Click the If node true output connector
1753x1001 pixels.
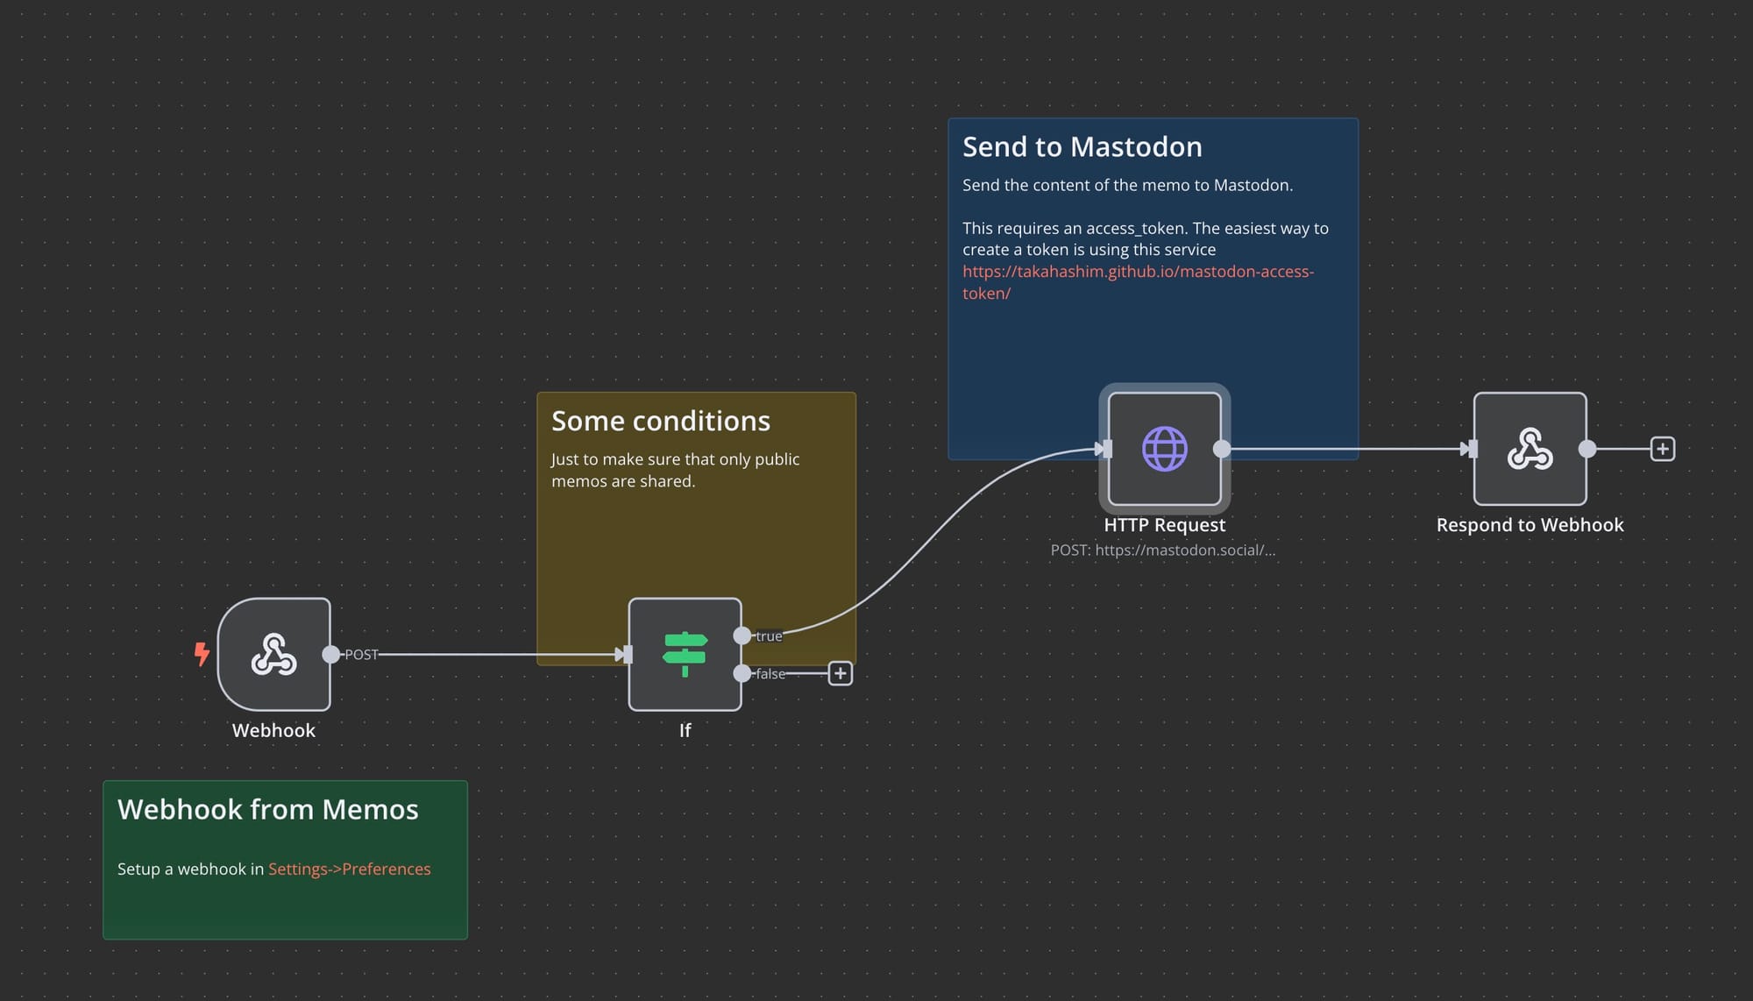tap(742, 635)
